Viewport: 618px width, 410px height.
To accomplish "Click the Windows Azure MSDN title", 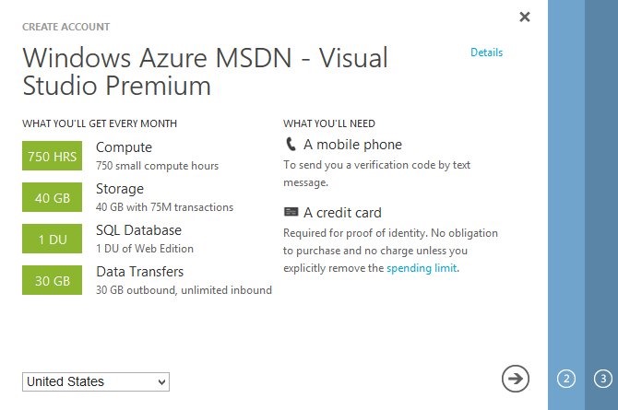I will 205,71.
